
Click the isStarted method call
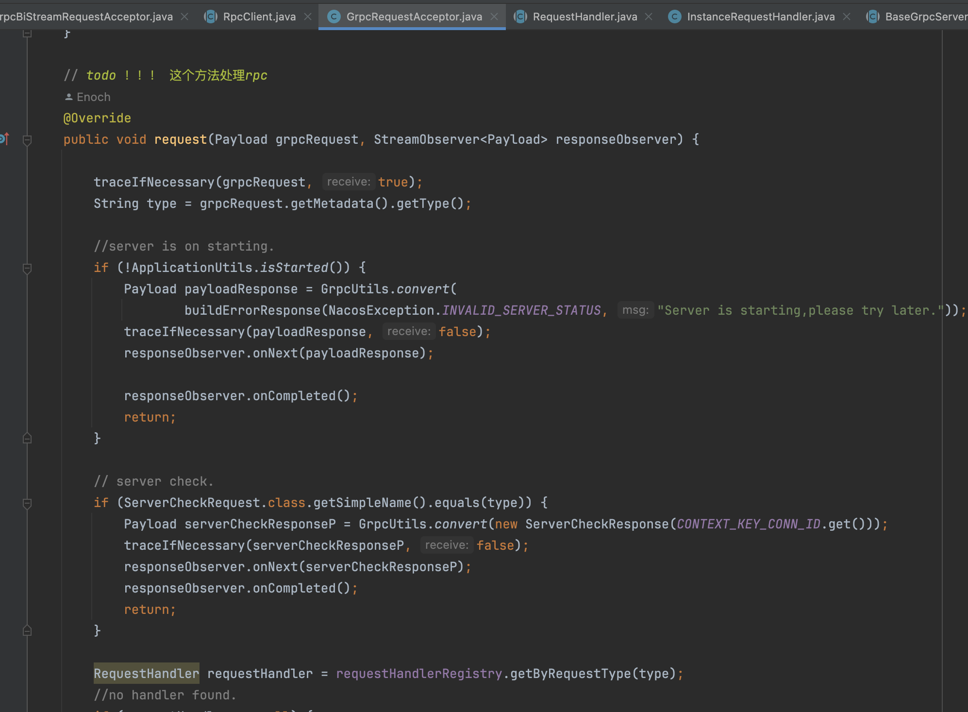click(294, 268)
